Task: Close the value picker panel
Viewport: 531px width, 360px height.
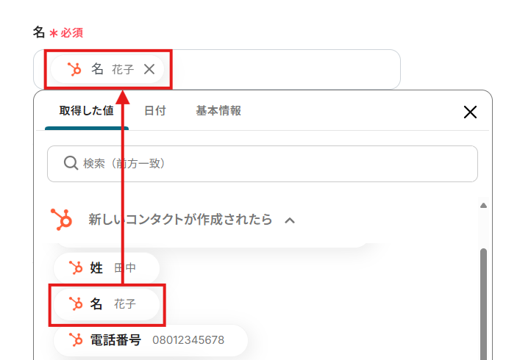Action: [470, 112]
